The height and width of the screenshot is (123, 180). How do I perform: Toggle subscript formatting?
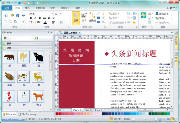49,18
